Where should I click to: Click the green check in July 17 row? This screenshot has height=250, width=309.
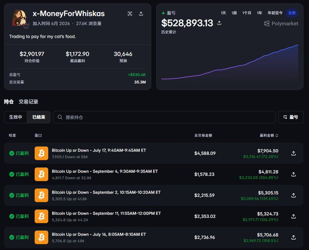[12, 153]
